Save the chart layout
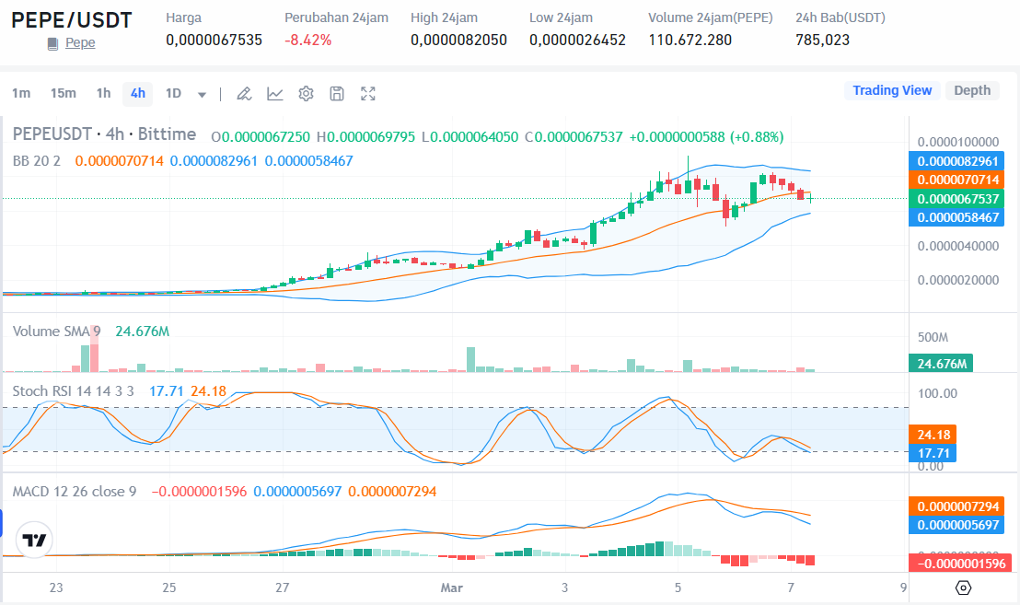Image resolution: width=1020 pixels, height=605 pixels. [x=337, y=94]
